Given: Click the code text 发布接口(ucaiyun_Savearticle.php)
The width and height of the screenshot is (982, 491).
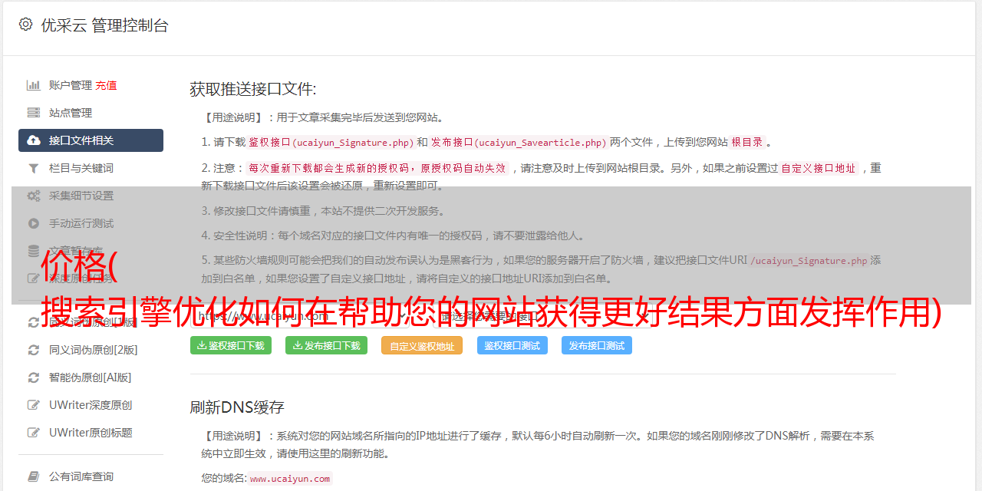Looking at the screenshot, I should (519, 142).
